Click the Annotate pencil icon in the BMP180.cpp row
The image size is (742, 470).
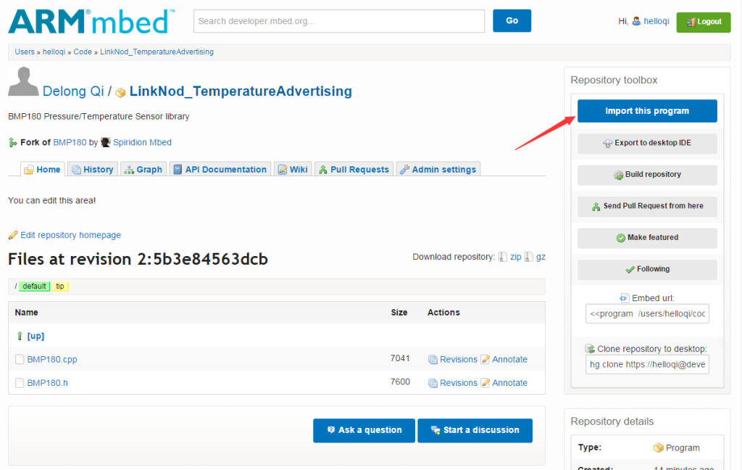point(485,359)
